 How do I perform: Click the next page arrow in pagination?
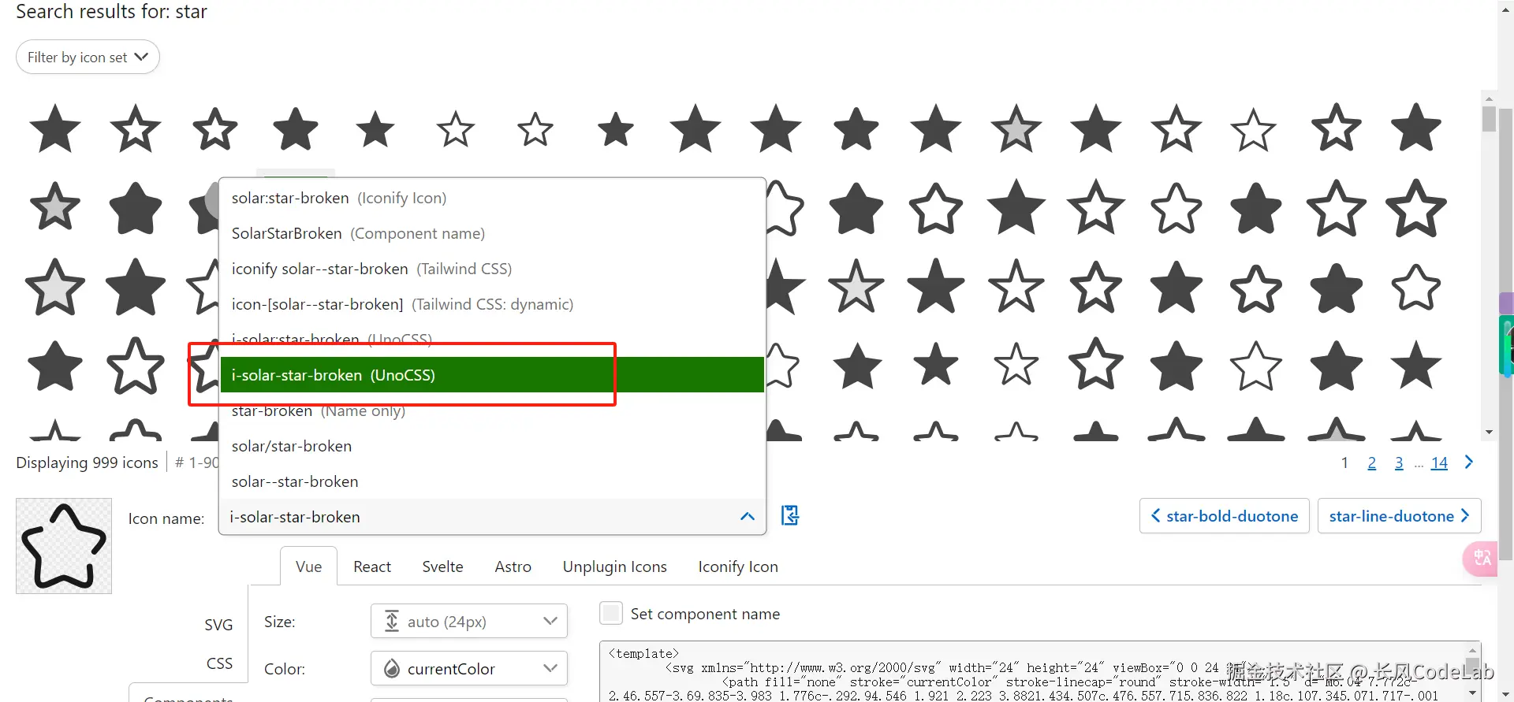coord(1468,462)
